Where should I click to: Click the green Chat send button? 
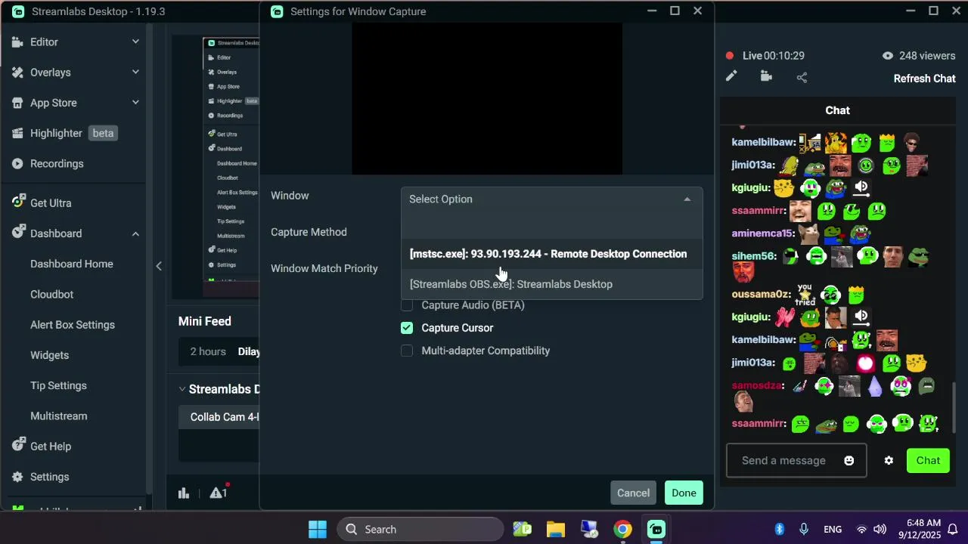928,460
